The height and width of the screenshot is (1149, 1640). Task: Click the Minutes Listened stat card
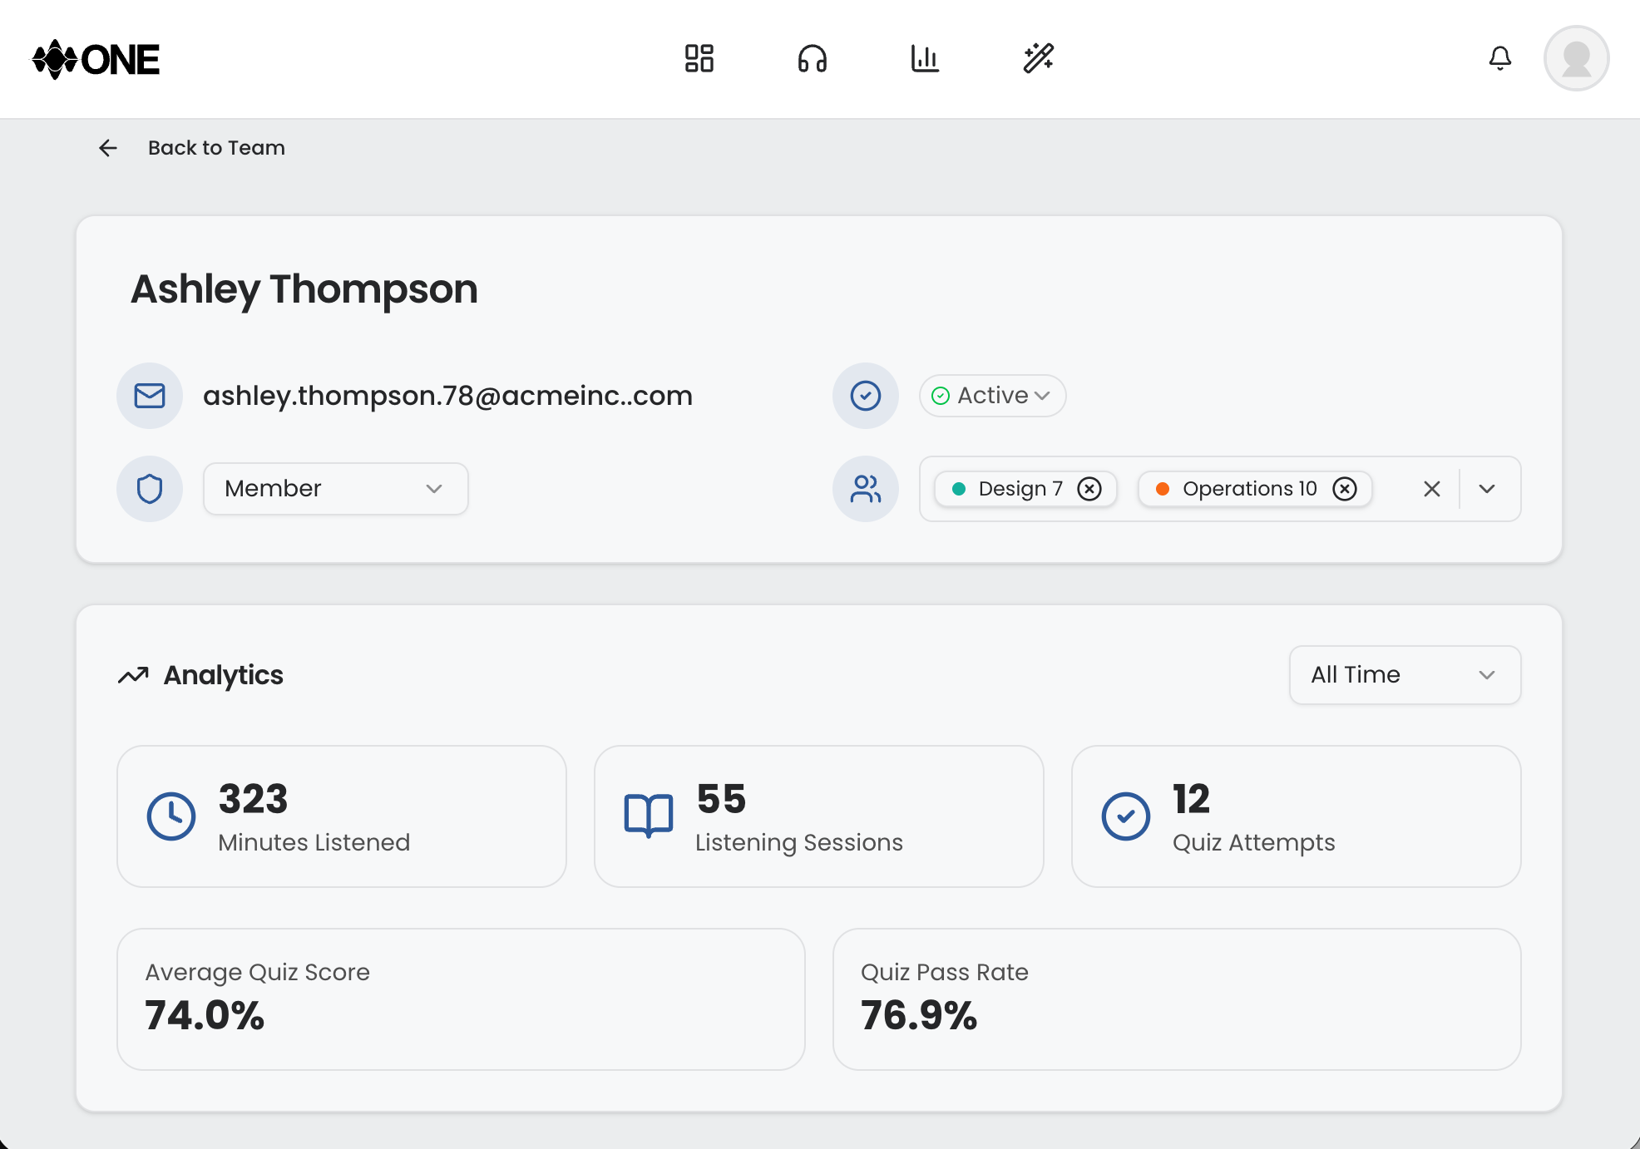(341, 816)
